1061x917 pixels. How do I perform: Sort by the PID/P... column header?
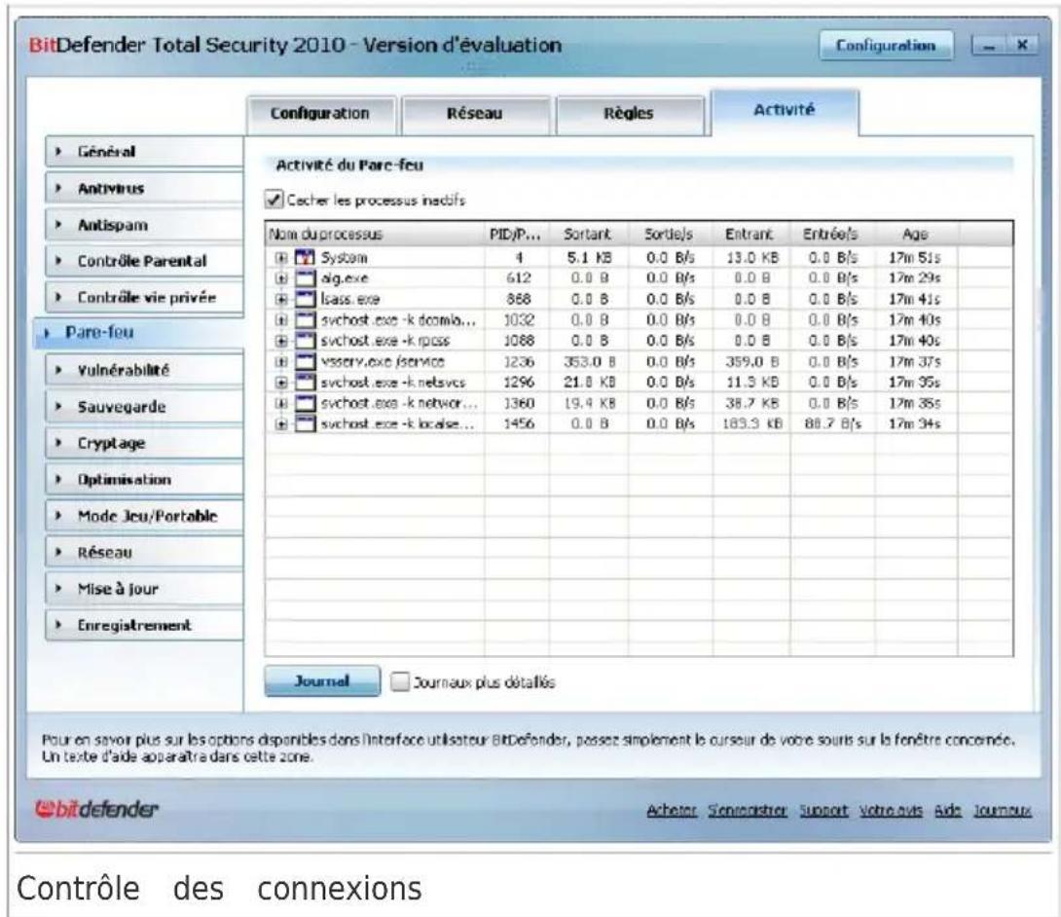coord(517,235)
